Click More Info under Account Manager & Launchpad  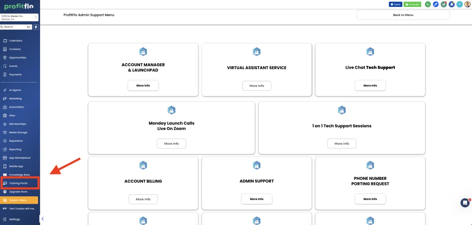[x=143, y=86]
